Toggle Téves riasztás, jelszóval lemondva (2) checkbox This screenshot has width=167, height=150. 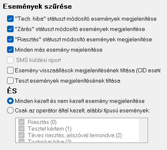pyautogui.click(x=21, y=135)
